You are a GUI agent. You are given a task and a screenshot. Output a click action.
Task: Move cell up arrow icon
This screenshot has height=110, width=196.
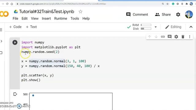coord(149,37)
